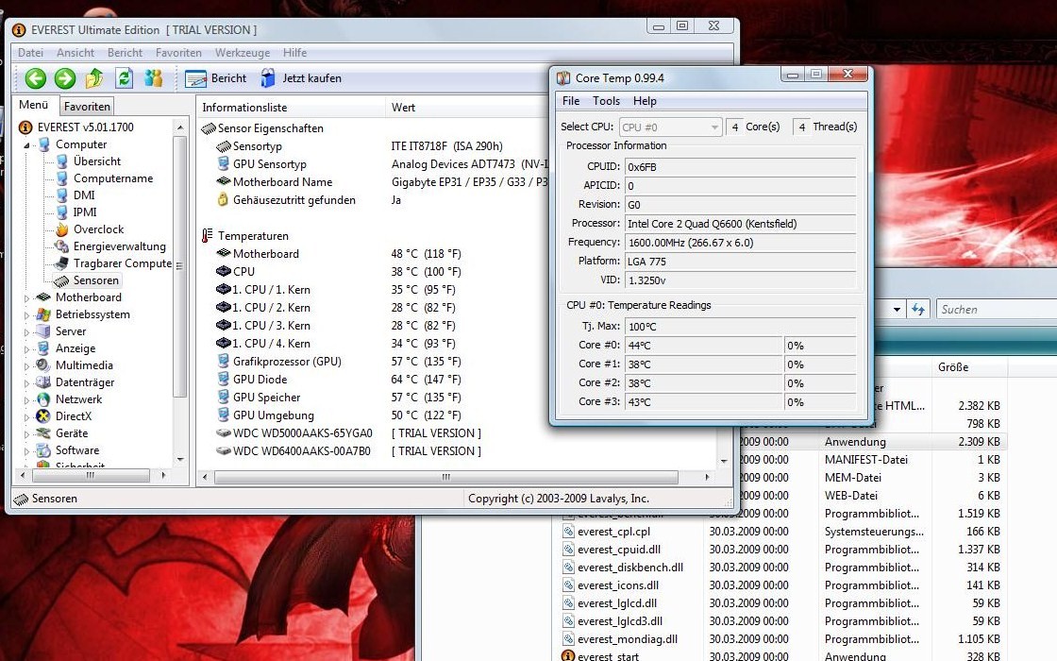1057x661 pixels.
Task: Select Overclock tree item
Action: tap(98, 229)
